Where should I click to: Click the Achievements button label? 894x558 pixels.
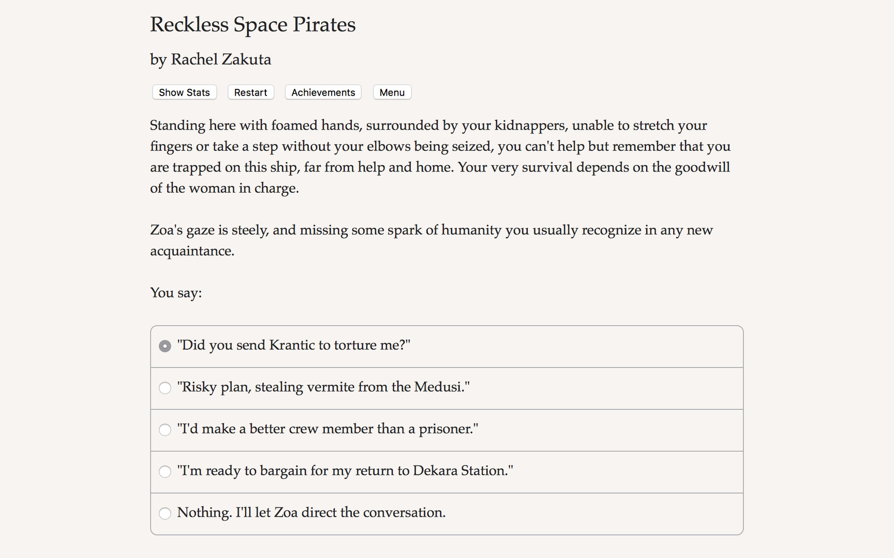click(323, 92)
